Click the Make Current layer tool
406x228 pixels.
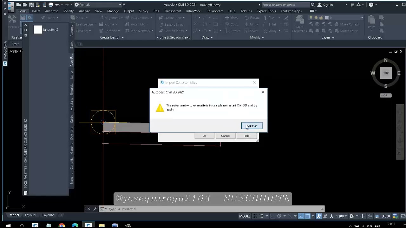tap(347, 24)
